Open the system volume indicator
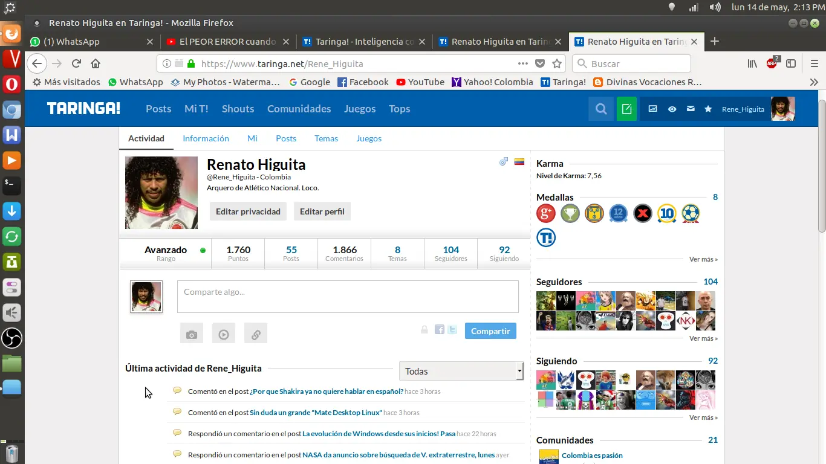The image size is (826, 464). point(715,7)
